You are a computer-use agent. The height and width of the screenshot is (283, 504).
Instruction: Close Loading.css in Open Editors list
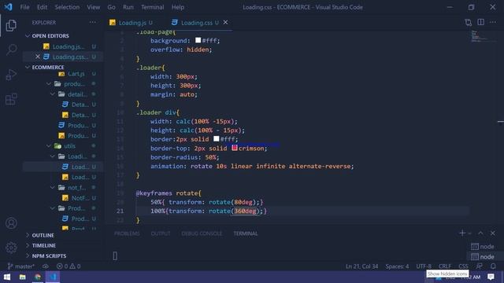(38, 57)
